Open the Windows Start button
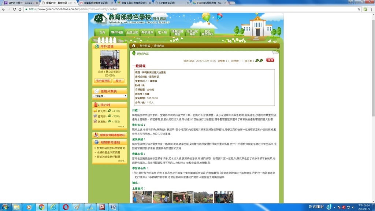Image resolution: width=375 pixels, height=211 pixels. (5, 207)
